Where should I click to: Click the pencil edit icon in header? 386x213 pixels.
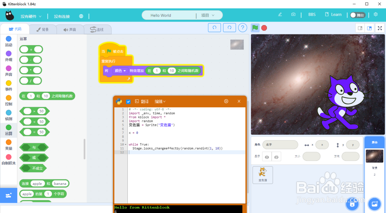point(280,15)
